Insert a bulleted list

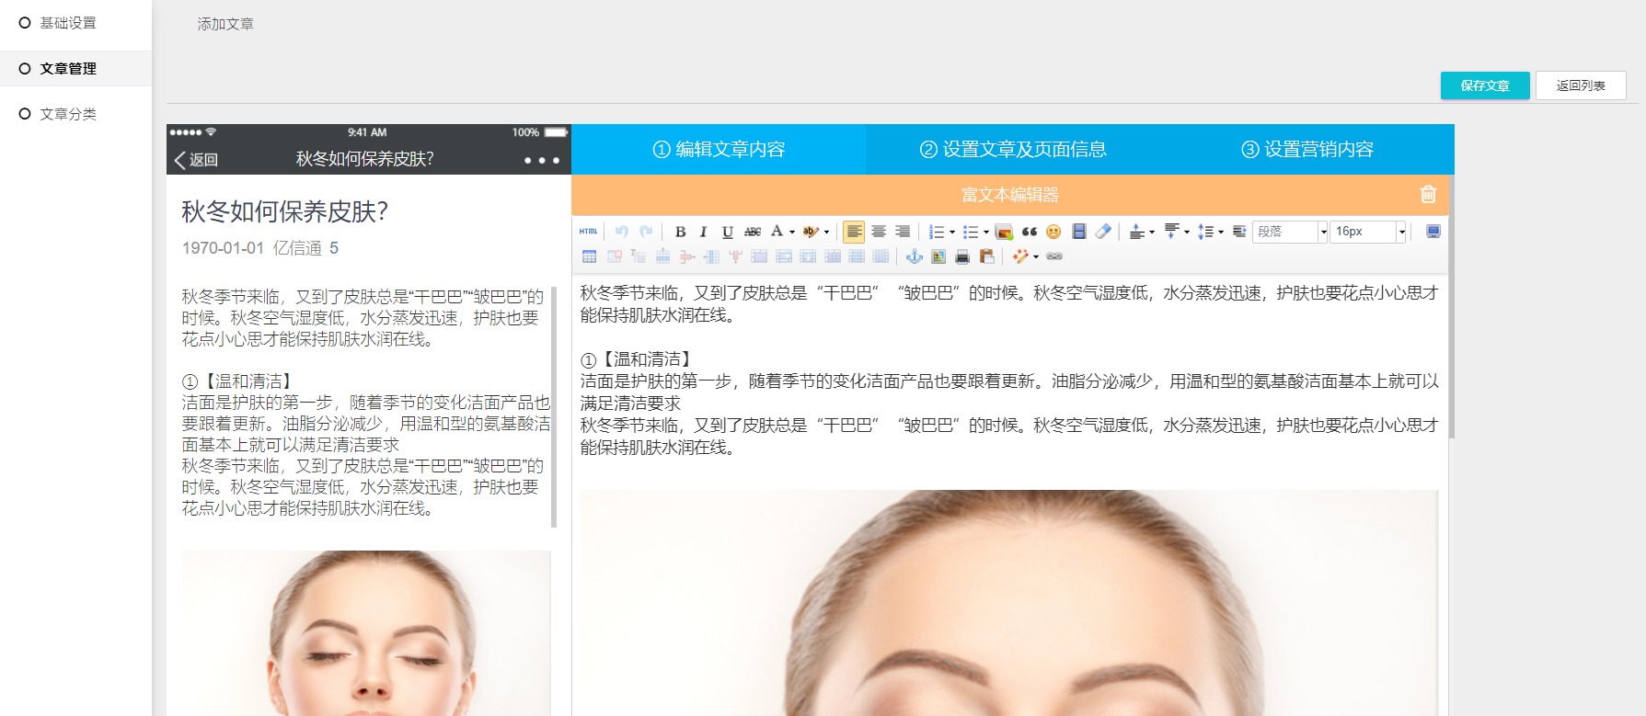(971, 232)
